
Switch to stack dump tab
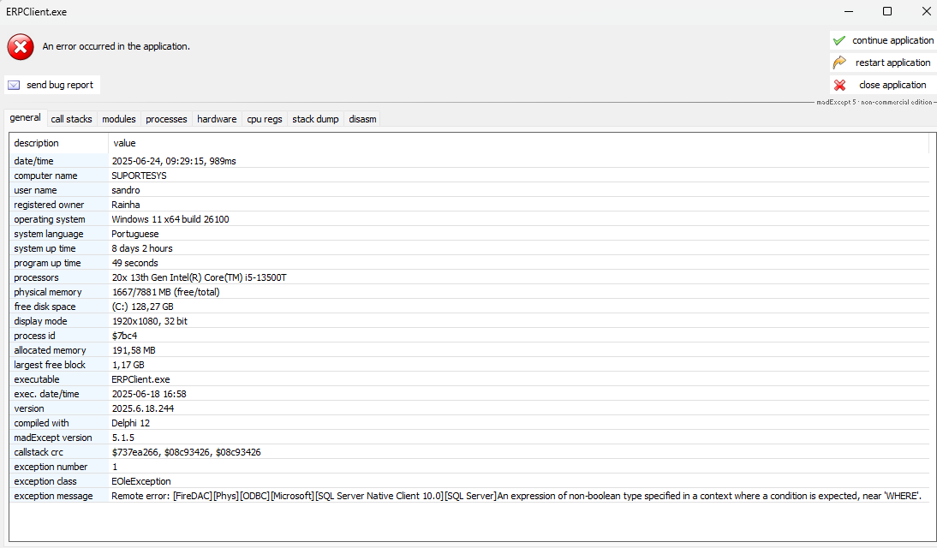[315, 119]
